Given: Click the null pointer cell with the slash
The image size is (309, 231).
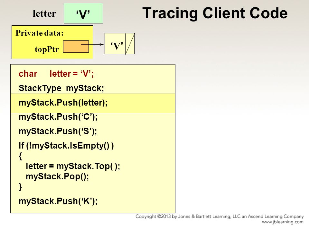Looking at the screenshot, I should pyautogui.click(x=130, y=44).
